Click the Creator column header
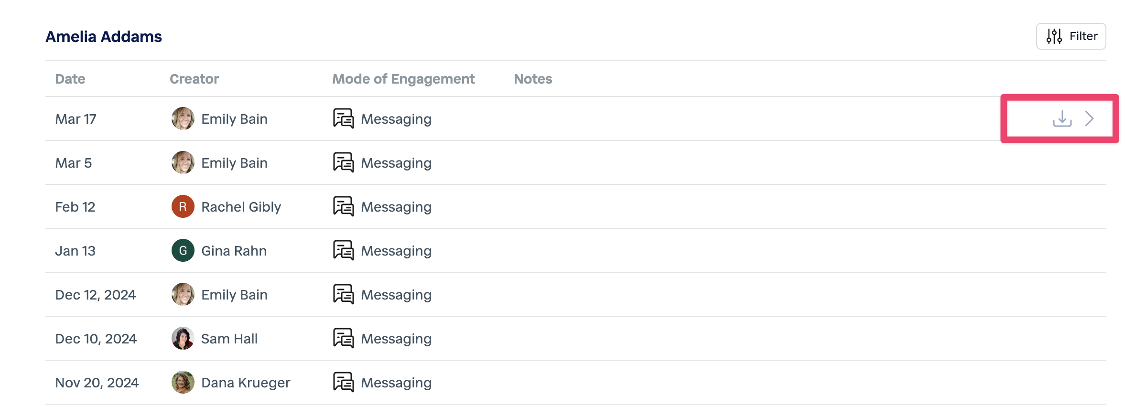 click(x=194, y=79)
